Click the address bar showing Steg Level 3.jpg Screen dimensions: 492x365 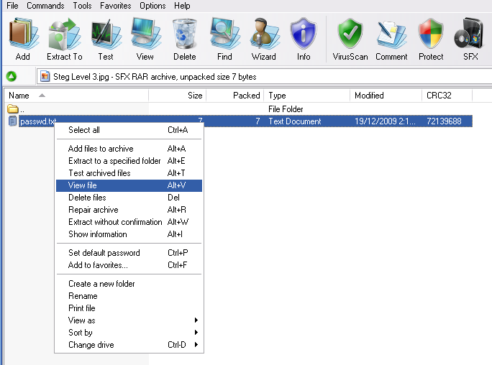click(264, 77)
